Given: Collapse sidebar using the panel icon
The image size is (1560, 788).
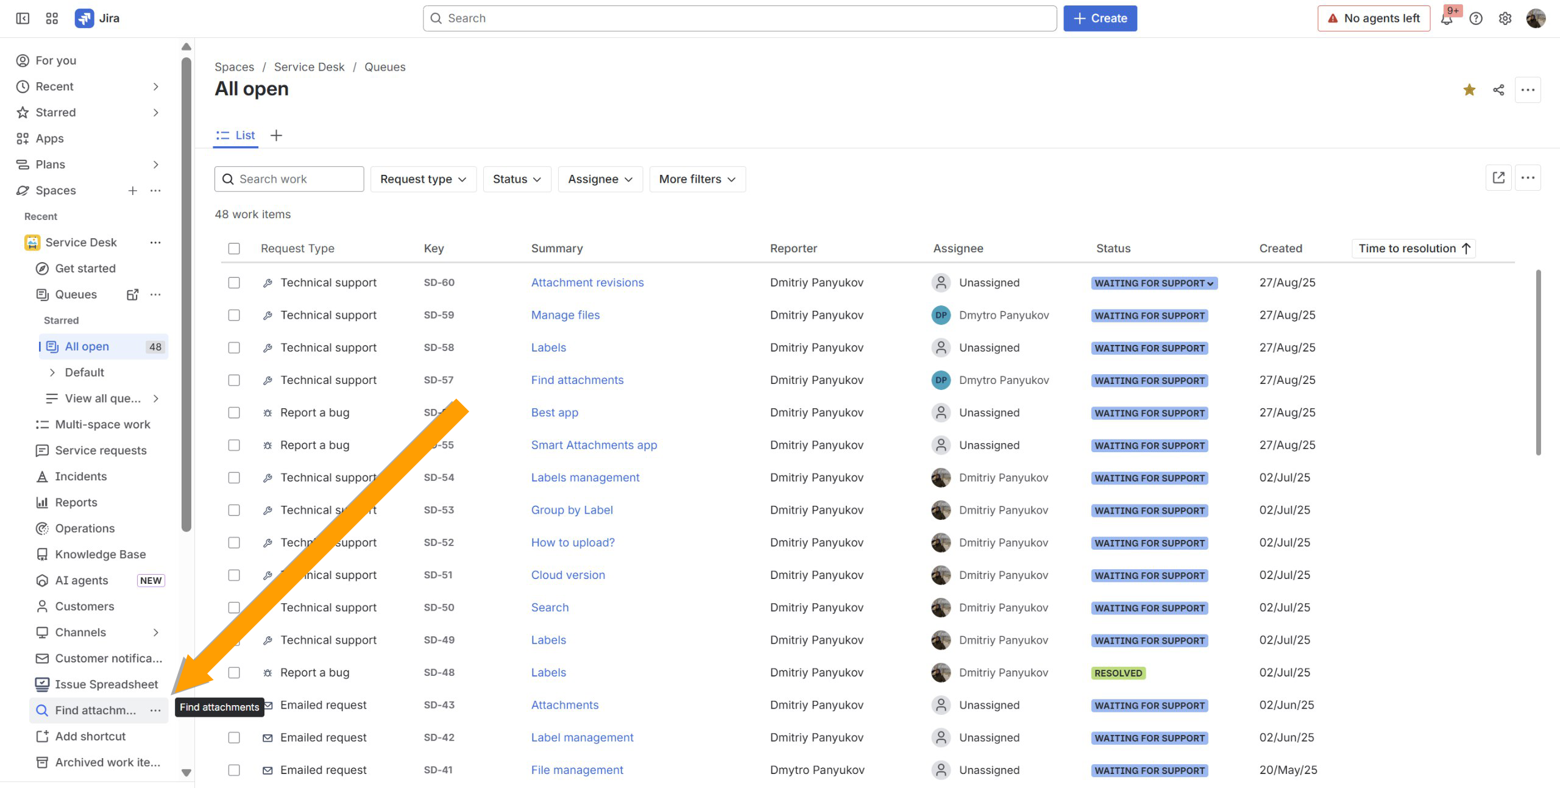Looking at the screenshot, I should click(23, 18).
